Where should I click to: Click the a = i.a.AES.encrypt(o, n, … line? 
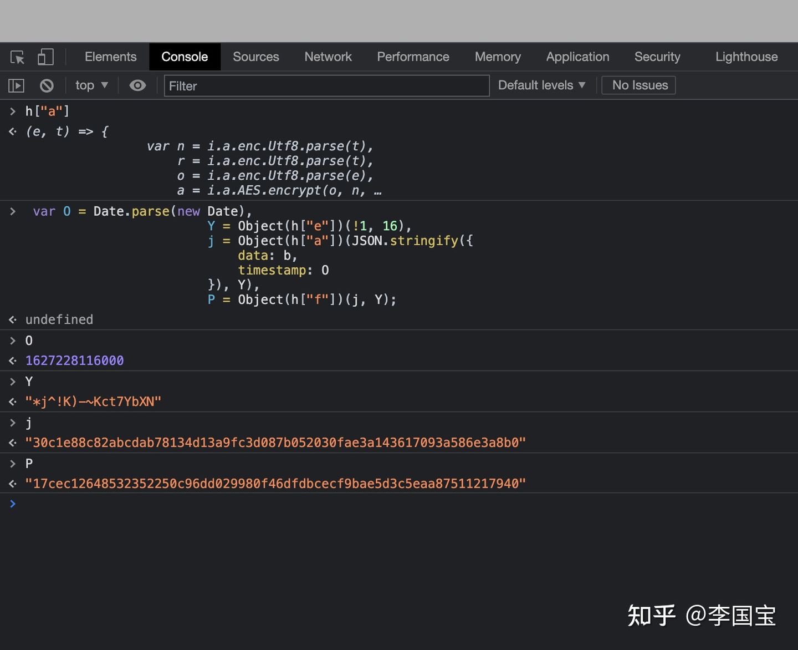click(x=279, y=191)
